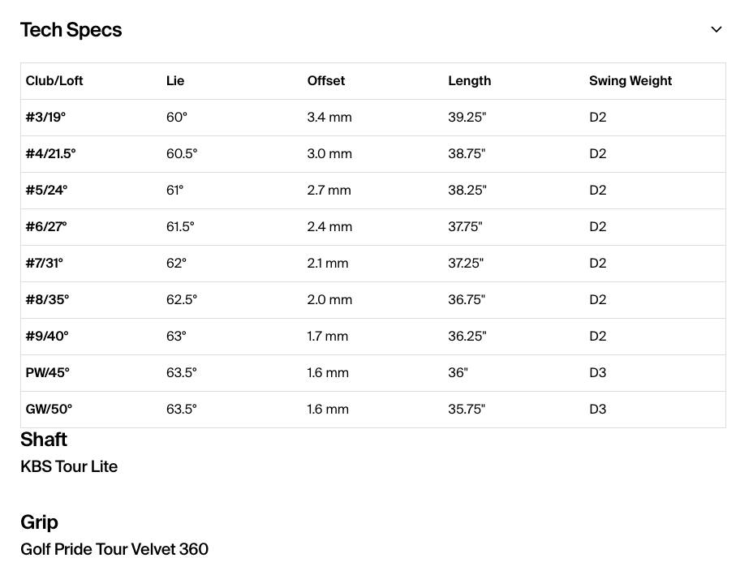The width and height of the screenshot is (753, 588).
Task: Select the Club/Loft column header
Action: coord(54,80)
